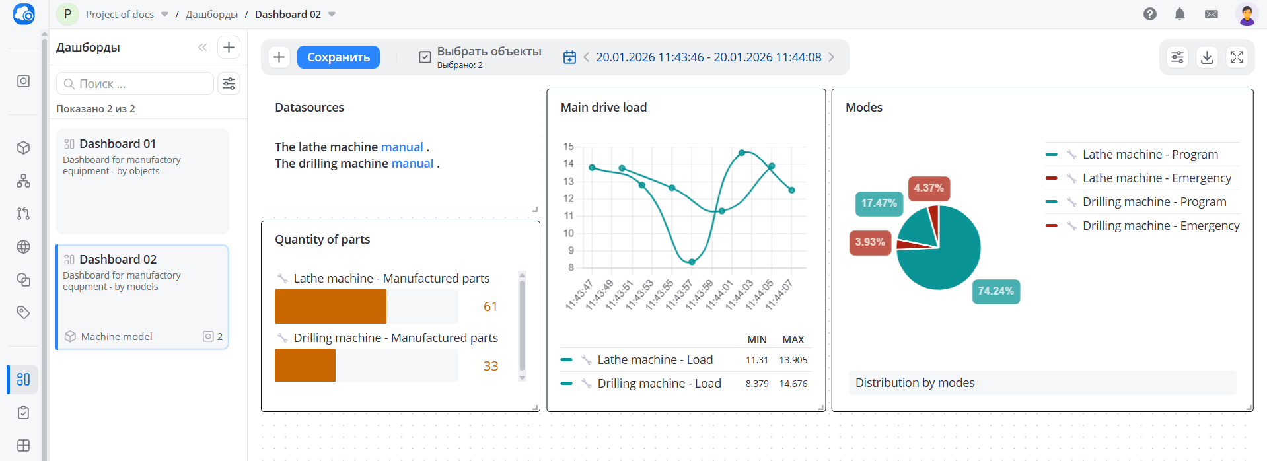Collapse the dashboards sidebar panel
Screen dimensions: 1267x461
[x=202, y=47]
